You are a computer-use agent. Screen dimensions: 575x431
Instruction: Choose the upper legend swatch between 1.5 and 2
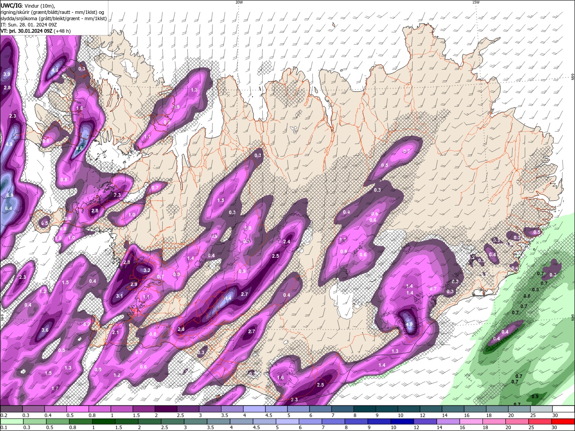coord(144,409)
